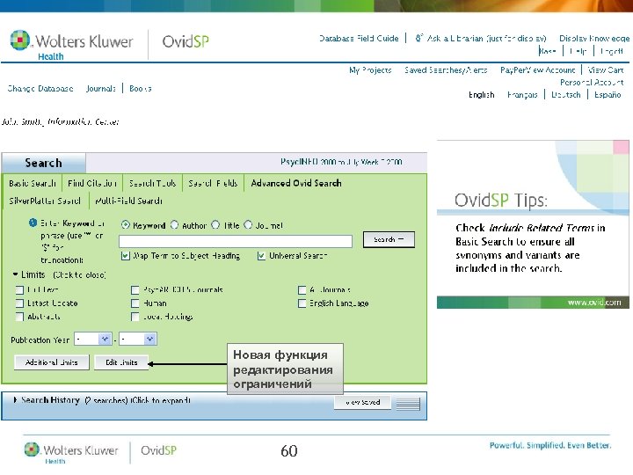The height and width of the screenshot is (475, 633).
Task: Enable Local Holdings limit checkbox
Action: point(135,317)
